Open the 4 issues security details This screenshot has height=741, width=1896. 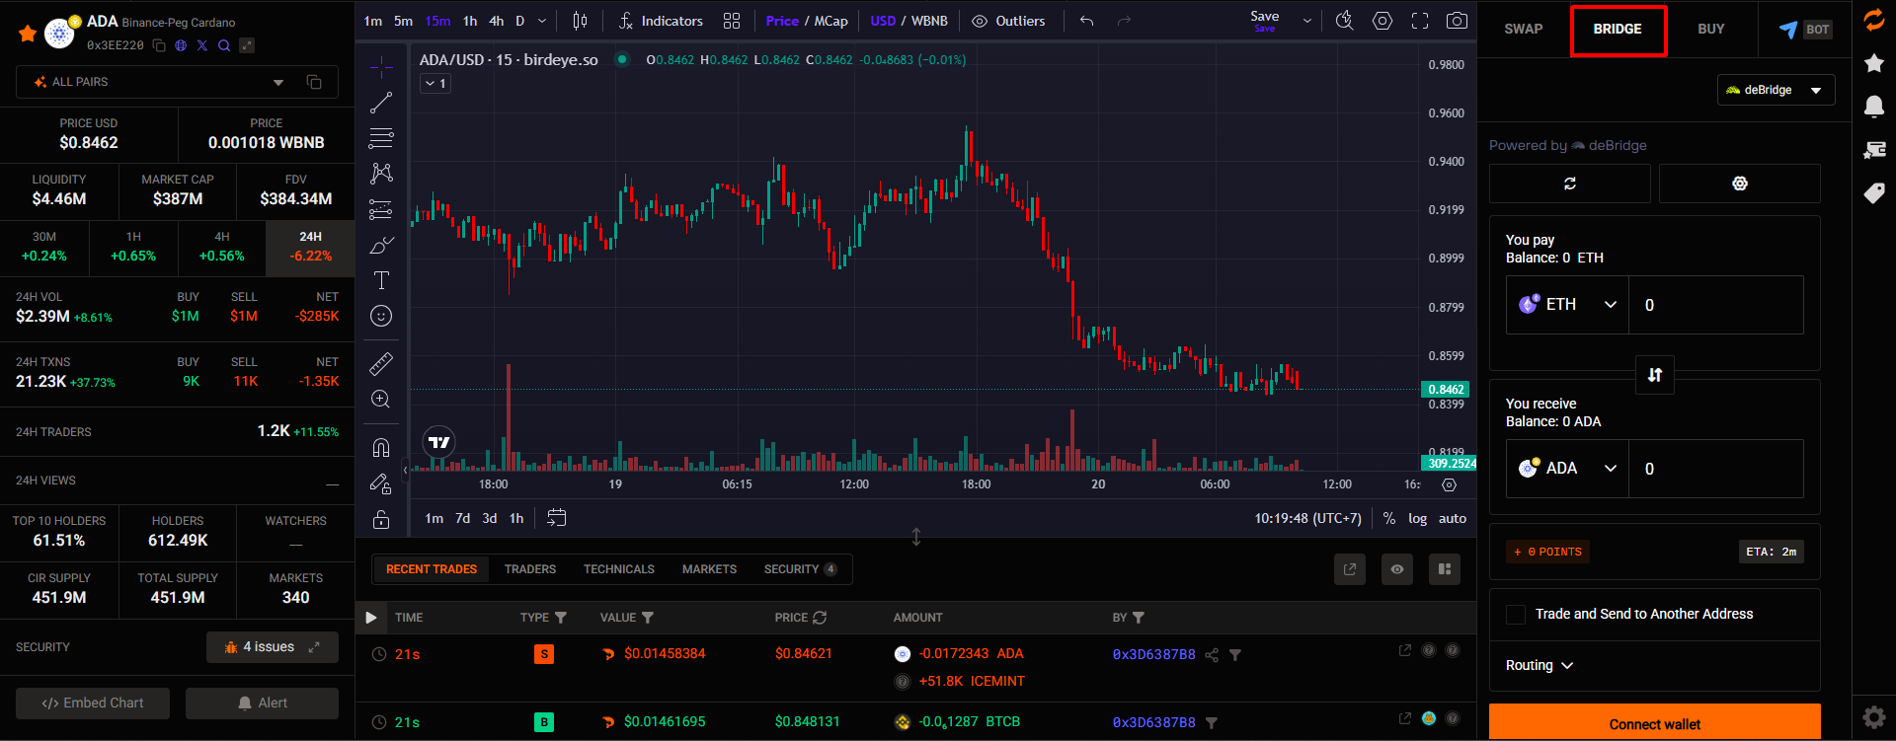(273, 647)
